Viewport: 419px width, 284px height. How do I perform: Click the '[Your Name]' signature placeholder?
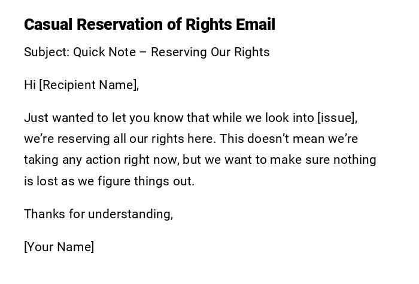(x=59, y=247)
